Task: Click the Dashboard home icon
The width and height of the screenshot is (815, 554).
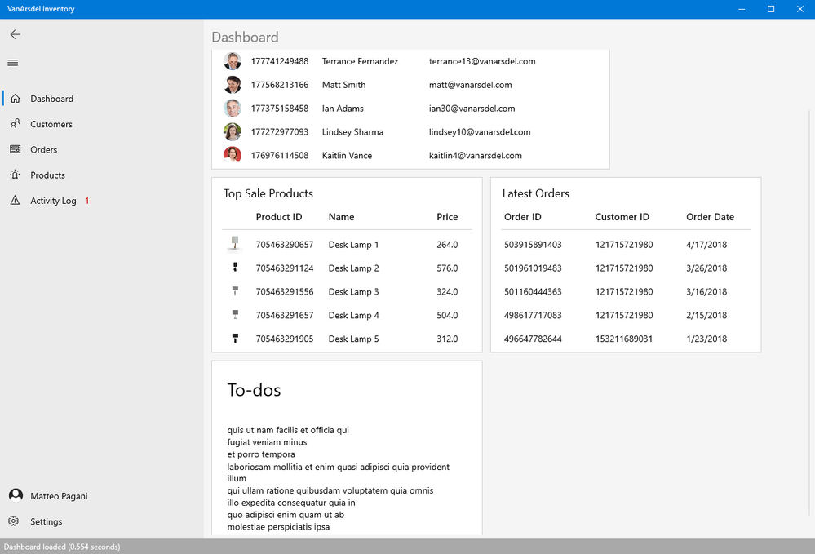Action: [15, 98]
